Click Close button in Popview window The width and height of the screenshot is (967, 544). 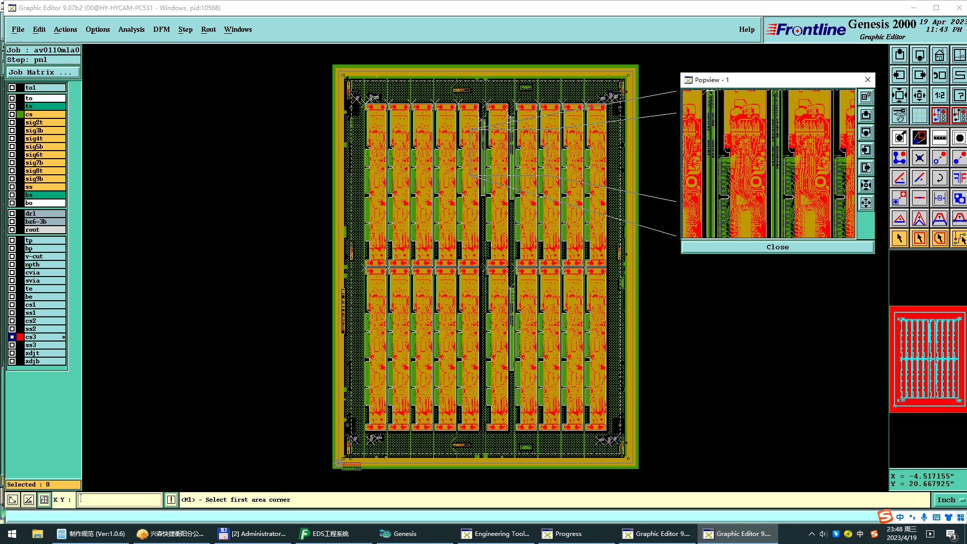777,247
